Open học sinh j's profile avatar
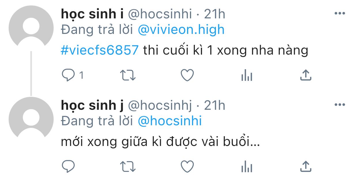Image resolution: width=358 pixels, height=179 pixels. (x=31, y=119)
